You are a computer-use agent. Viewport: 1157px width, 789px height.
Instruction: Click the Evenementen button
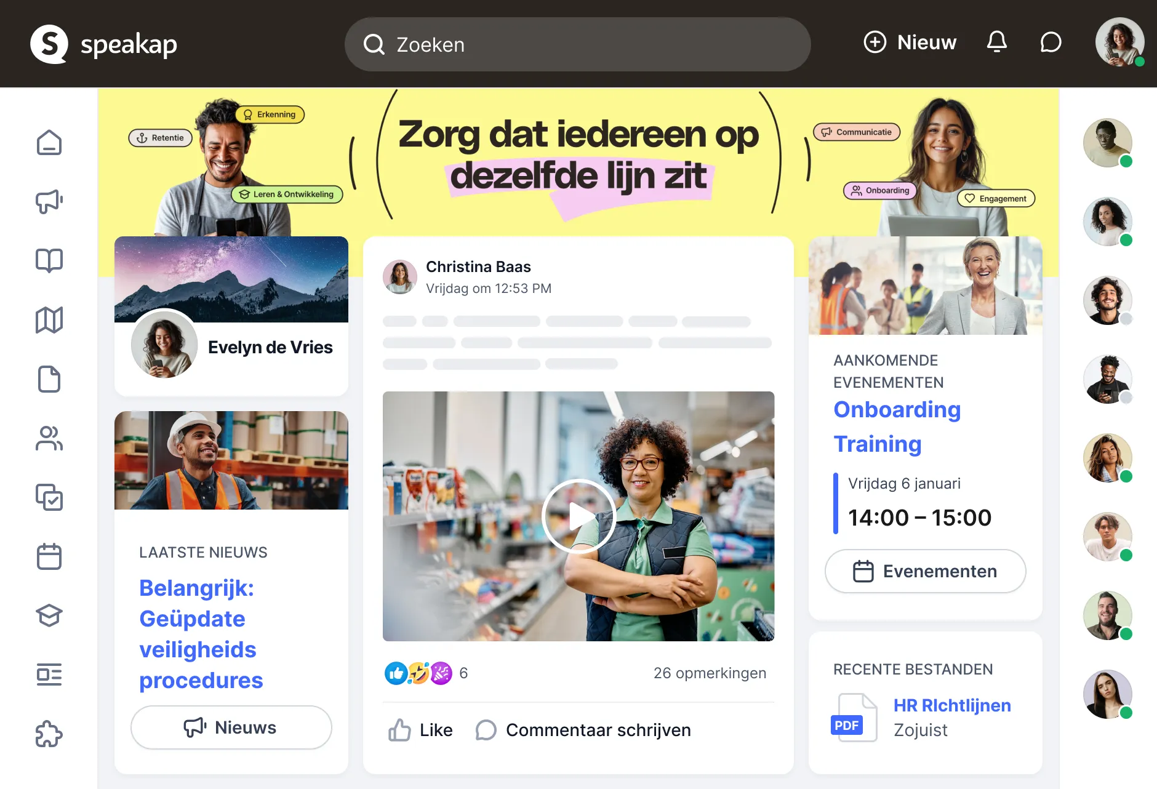pyautogui.click(x=925, y=571)
